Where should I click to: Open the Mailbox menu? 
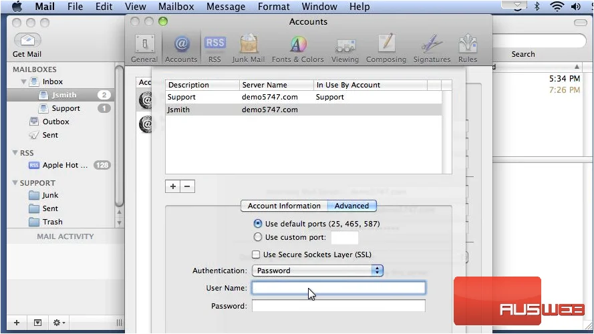tap(176, 7)
